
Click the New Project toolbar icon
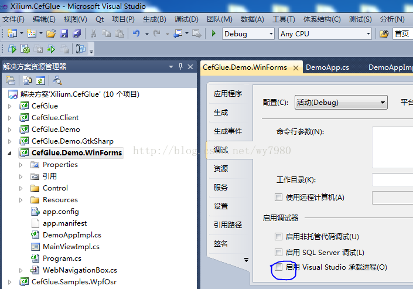pos(12,33)
